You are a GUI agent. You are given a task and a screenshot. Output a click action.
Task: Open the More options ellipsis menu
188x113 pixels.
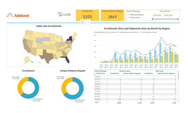[88, 22]
